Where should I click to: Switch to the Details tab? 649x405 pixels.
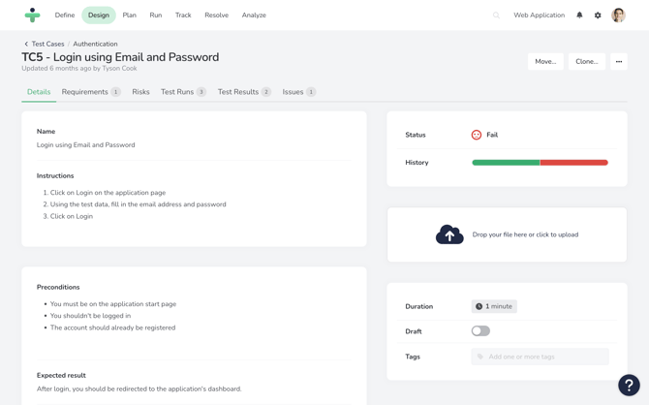(x=39, y=92)
